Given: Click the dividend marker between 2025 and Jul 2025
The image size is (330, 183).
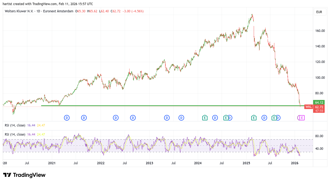Looking at the screenshot, I should tap(264, 118).
